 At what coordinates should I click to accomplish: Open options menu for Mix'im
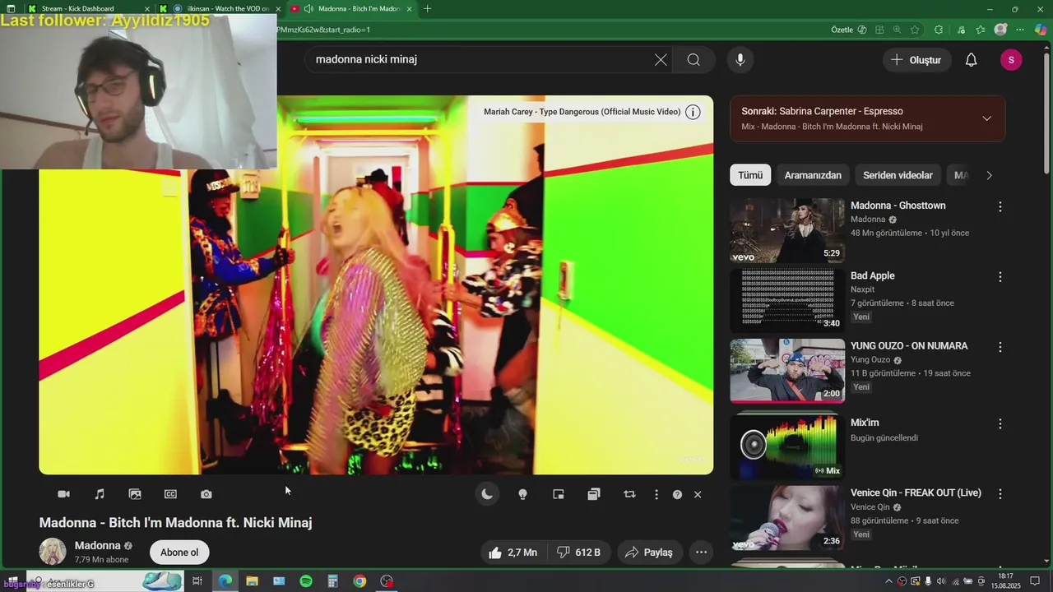point(1000,424)
